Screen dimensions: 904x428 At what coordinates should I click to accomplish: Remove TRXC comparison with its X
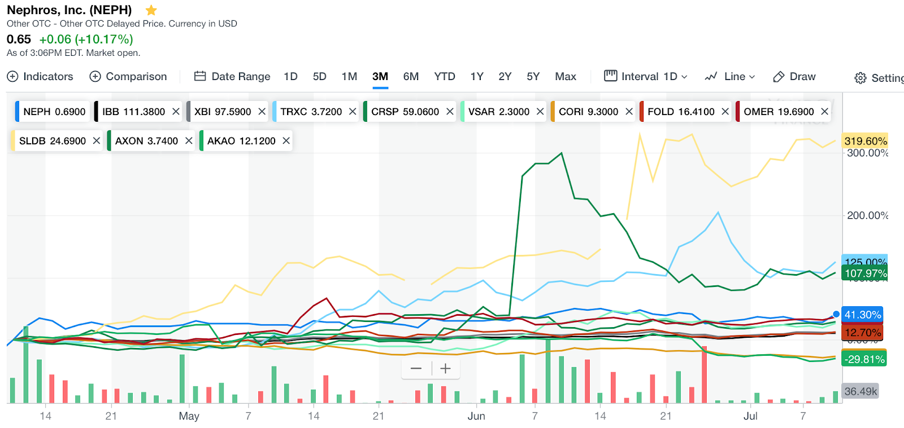pyautogui.click(x=353, y=112)
